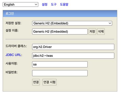Click the 저장한 설정 label text

[x=13, y=23]
